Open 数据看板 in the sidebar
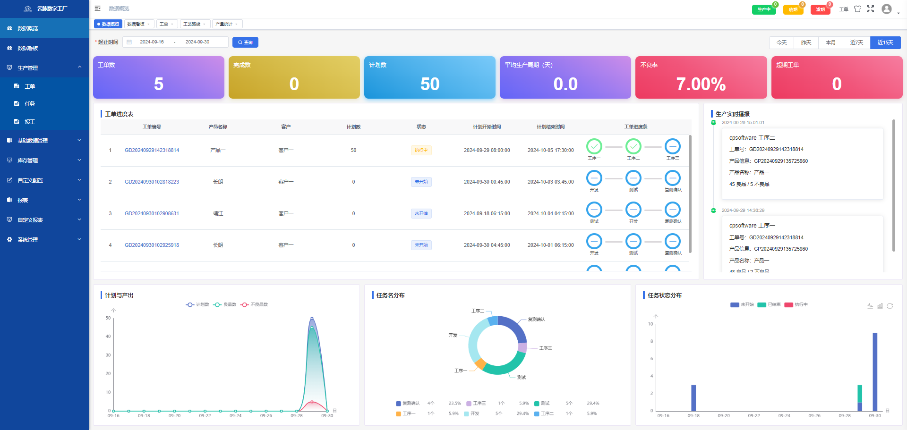This screenshot has width=907, height=430. click(x=44, y=48)
